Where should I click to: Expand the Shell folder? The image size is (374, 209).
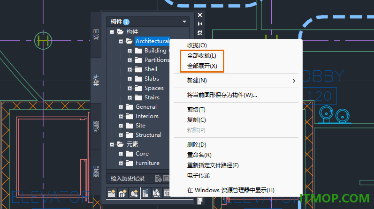coord(130,69)
